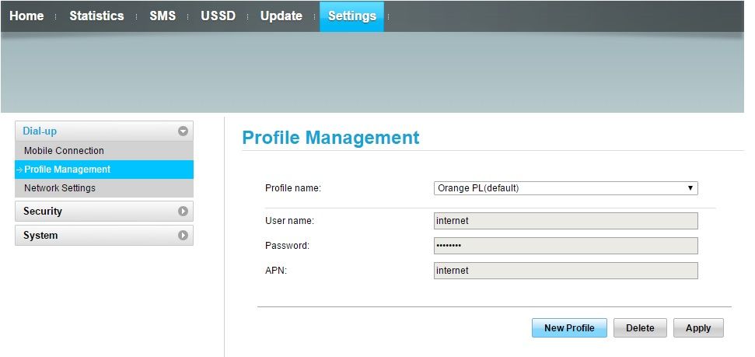Open Network Settings in sidebar
The width and height of the screenshot is (755, 357).
pyautogui.click(x=104, y=188)
